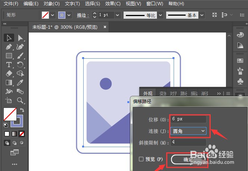The height and width of the screenshot is (171, 248).
Task: Switch to the 外观 panel tab
Action: coord(148,94)
